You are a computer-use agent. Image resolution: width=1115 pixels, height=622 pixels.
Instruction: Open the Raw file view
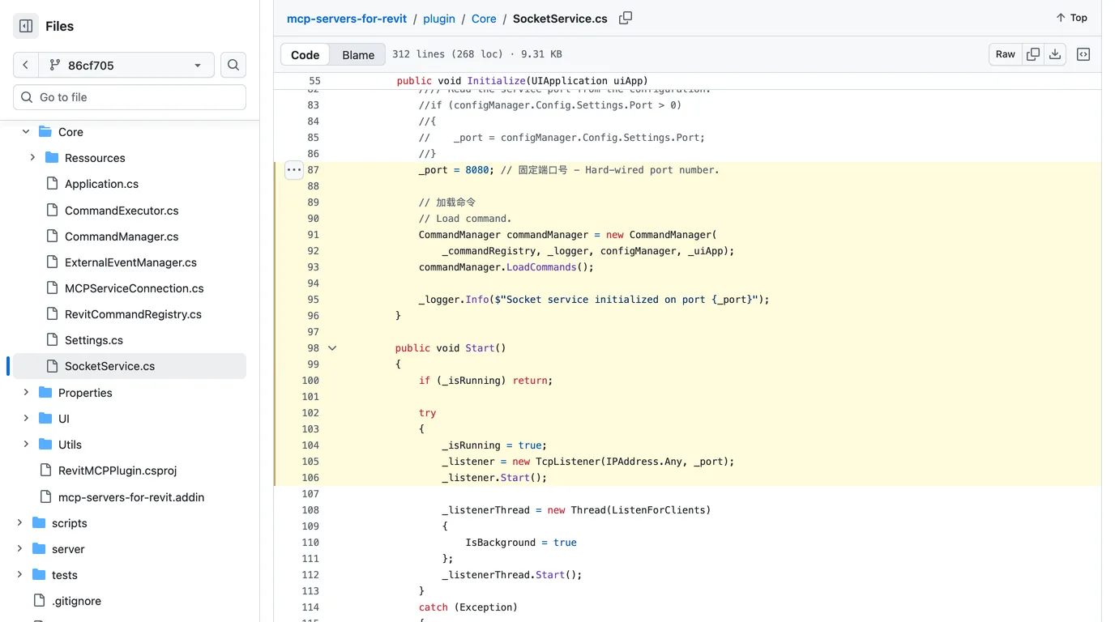coord(1006,54)
